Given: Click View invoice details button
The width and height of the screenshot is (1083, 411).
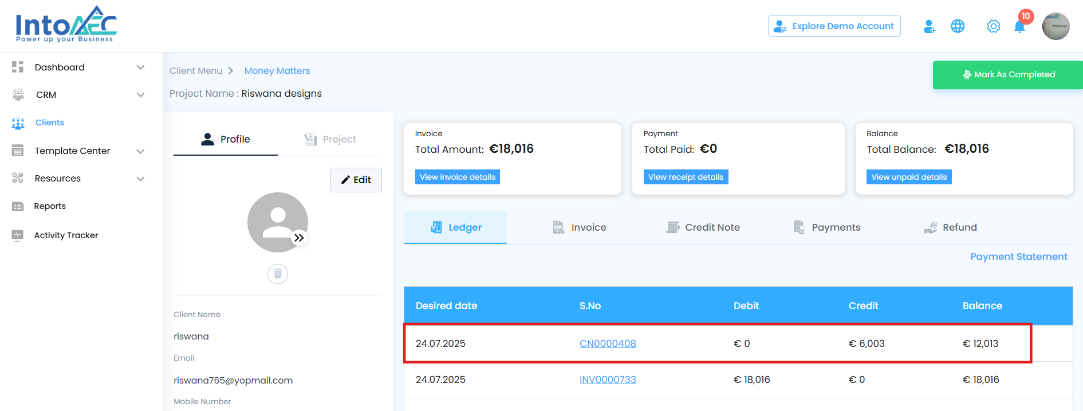Looking at the screenshot, I should [x=457, y=177].
